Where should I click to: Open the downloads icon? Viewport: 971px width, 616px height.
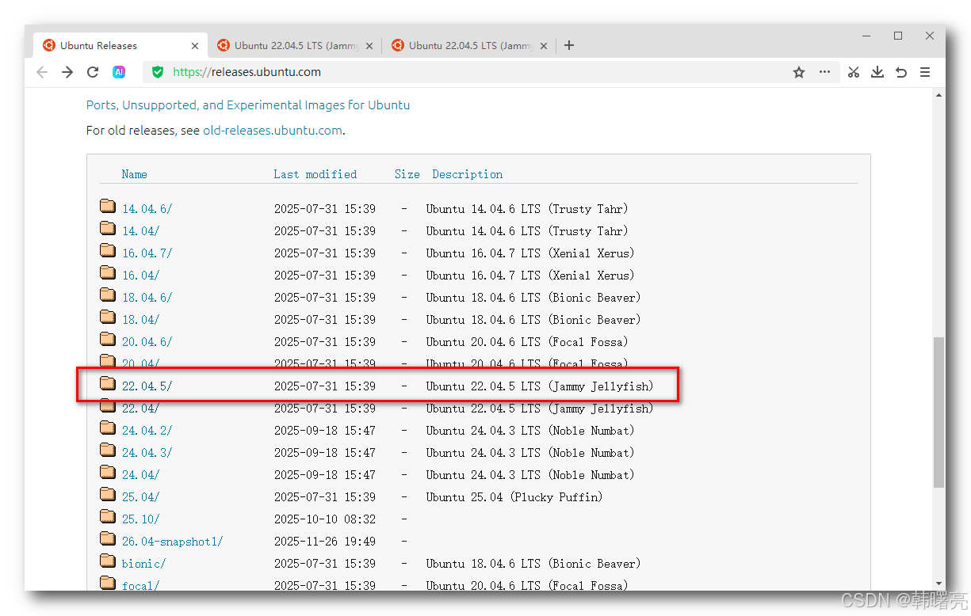click(877, 72)
